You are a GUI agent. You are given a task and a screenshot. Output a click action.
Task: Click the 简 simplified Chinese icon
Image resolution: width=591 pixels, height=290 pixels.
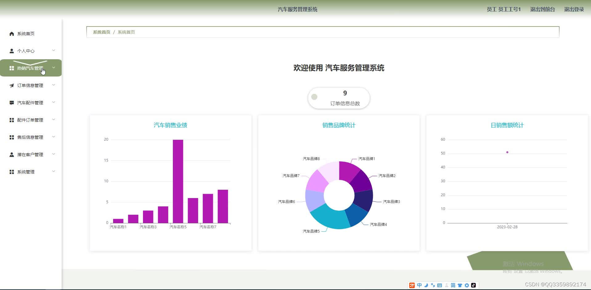coord(453,285)
